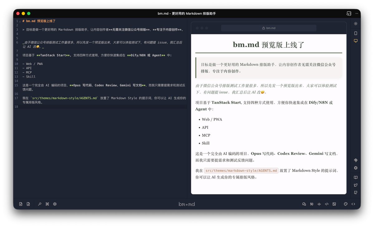Toggle the double-chevron sync scroll control

(319, 204)
